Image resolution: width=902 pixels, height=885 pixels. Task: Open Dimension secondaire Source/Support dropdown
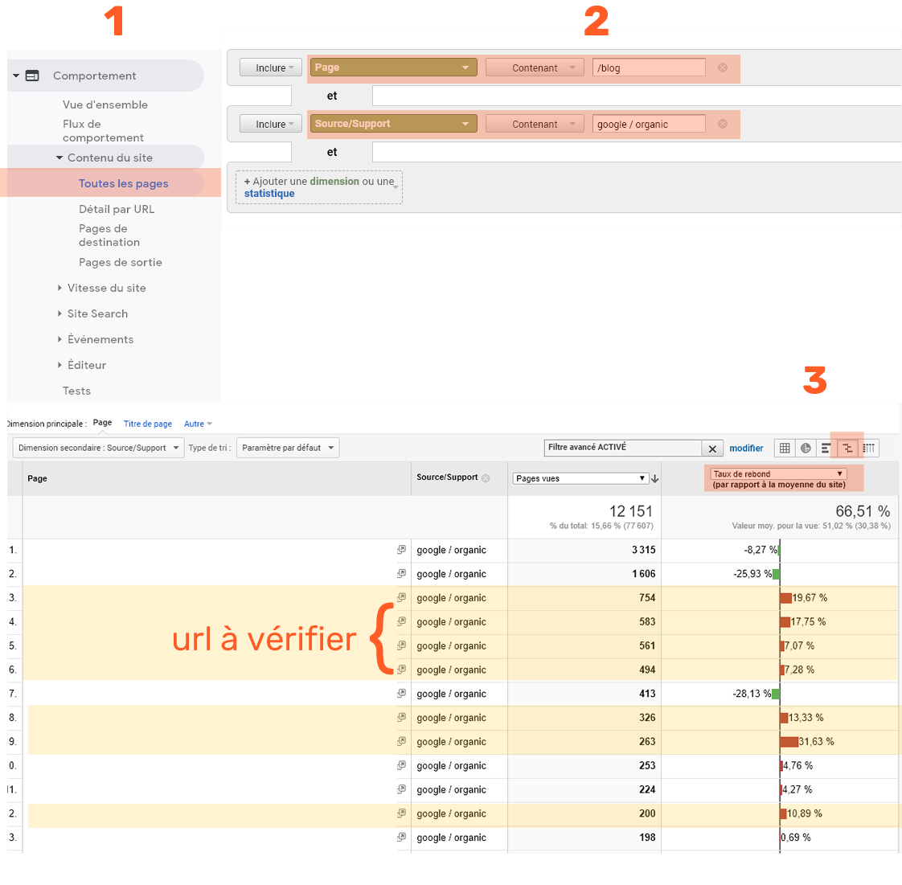tap(98, 448)
